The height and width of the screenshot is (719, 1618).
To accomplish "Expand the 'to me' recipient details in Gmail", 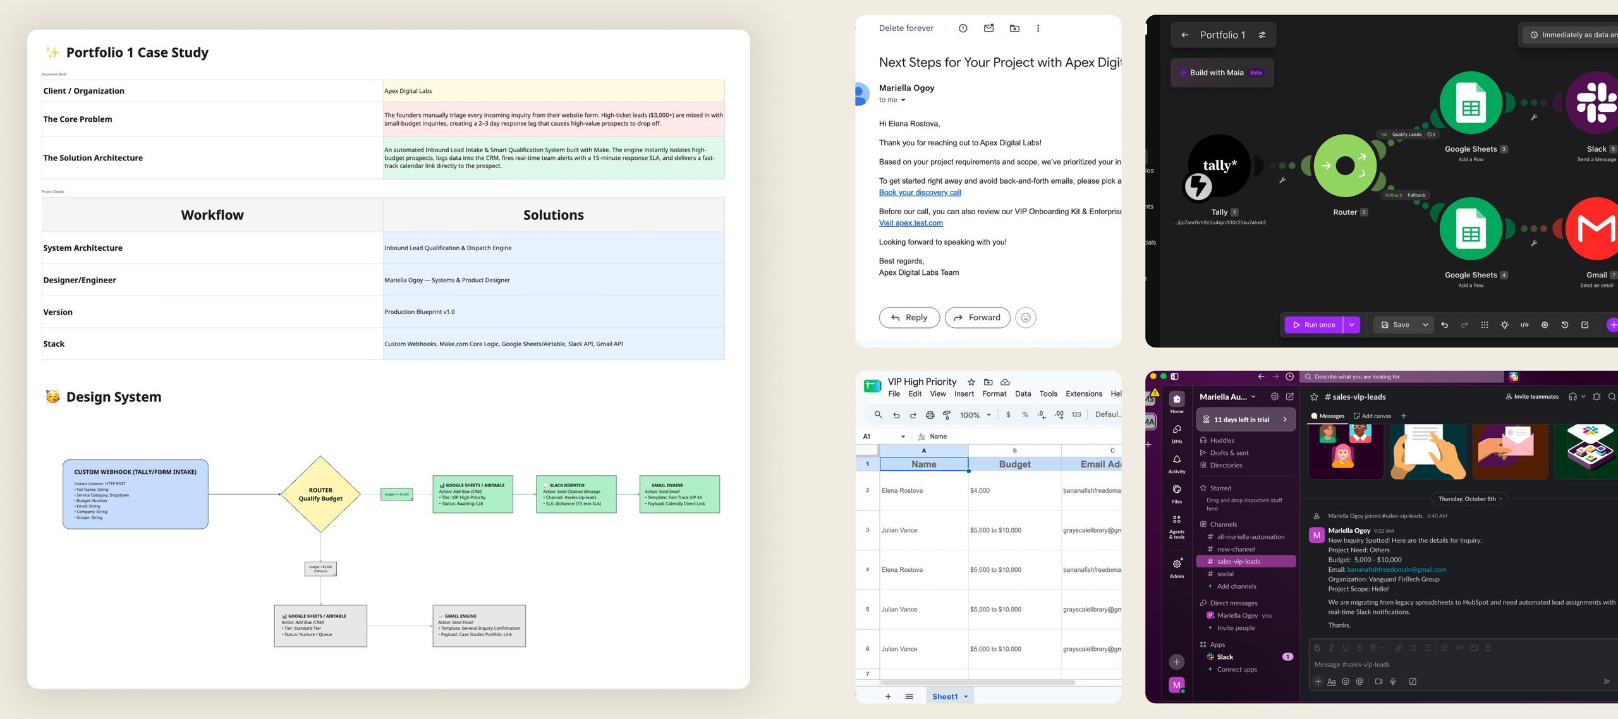I will point(903,100).
